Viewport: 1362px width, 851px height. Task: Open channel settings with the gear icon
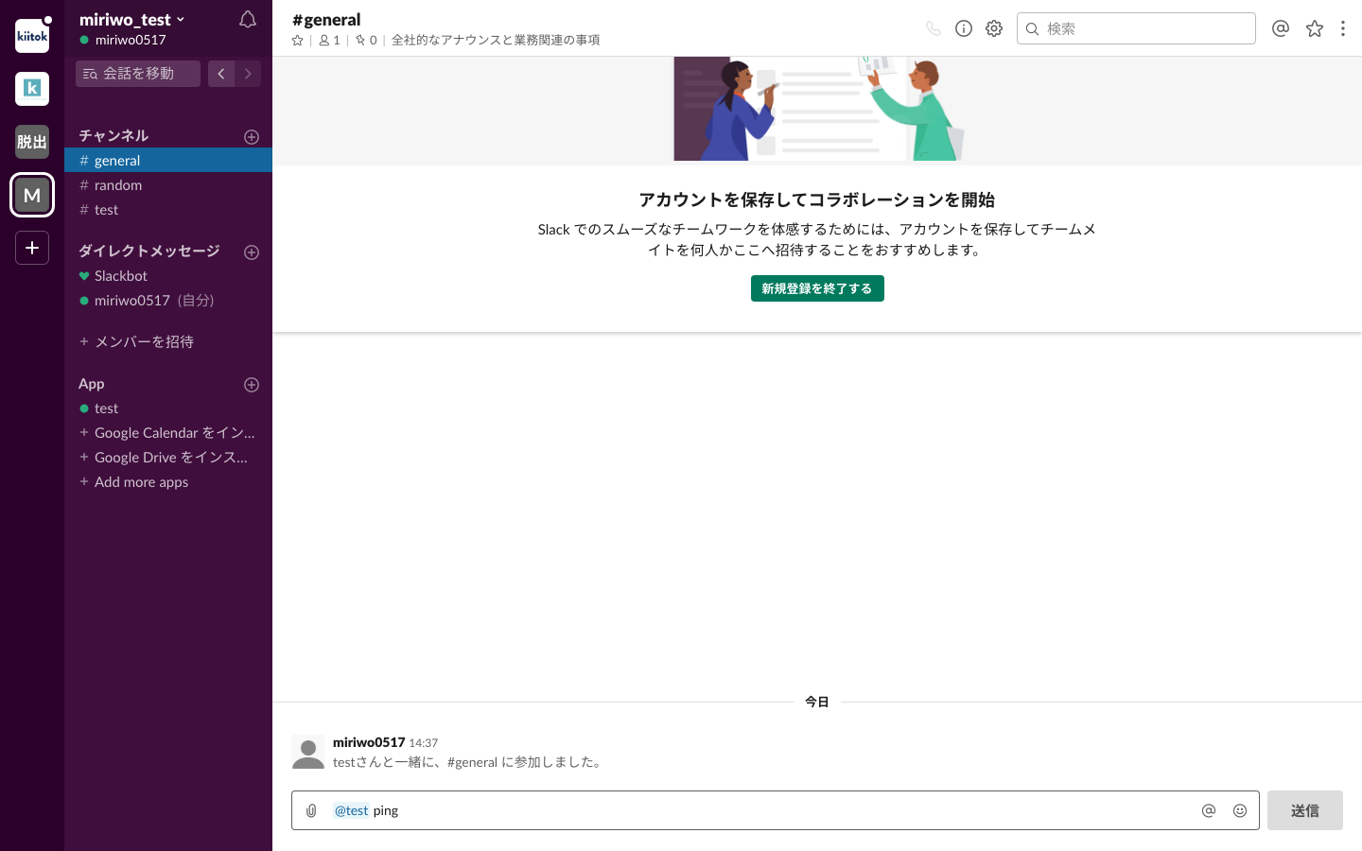(994, 28)
